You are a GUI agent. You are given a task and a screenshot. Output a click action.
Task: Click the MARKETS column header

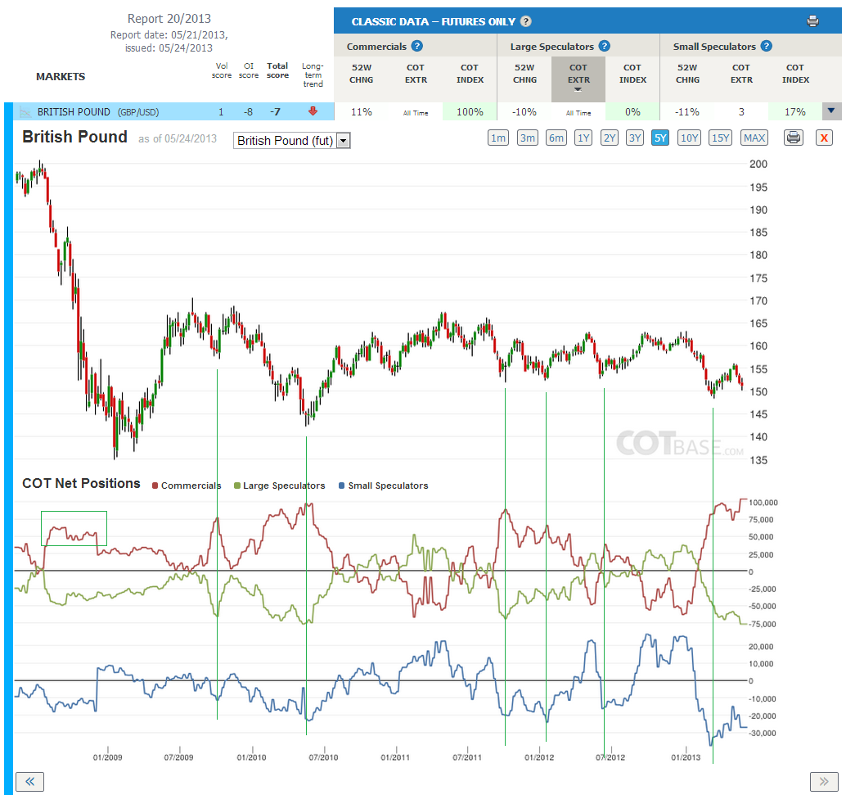click(x=61, y=76)
